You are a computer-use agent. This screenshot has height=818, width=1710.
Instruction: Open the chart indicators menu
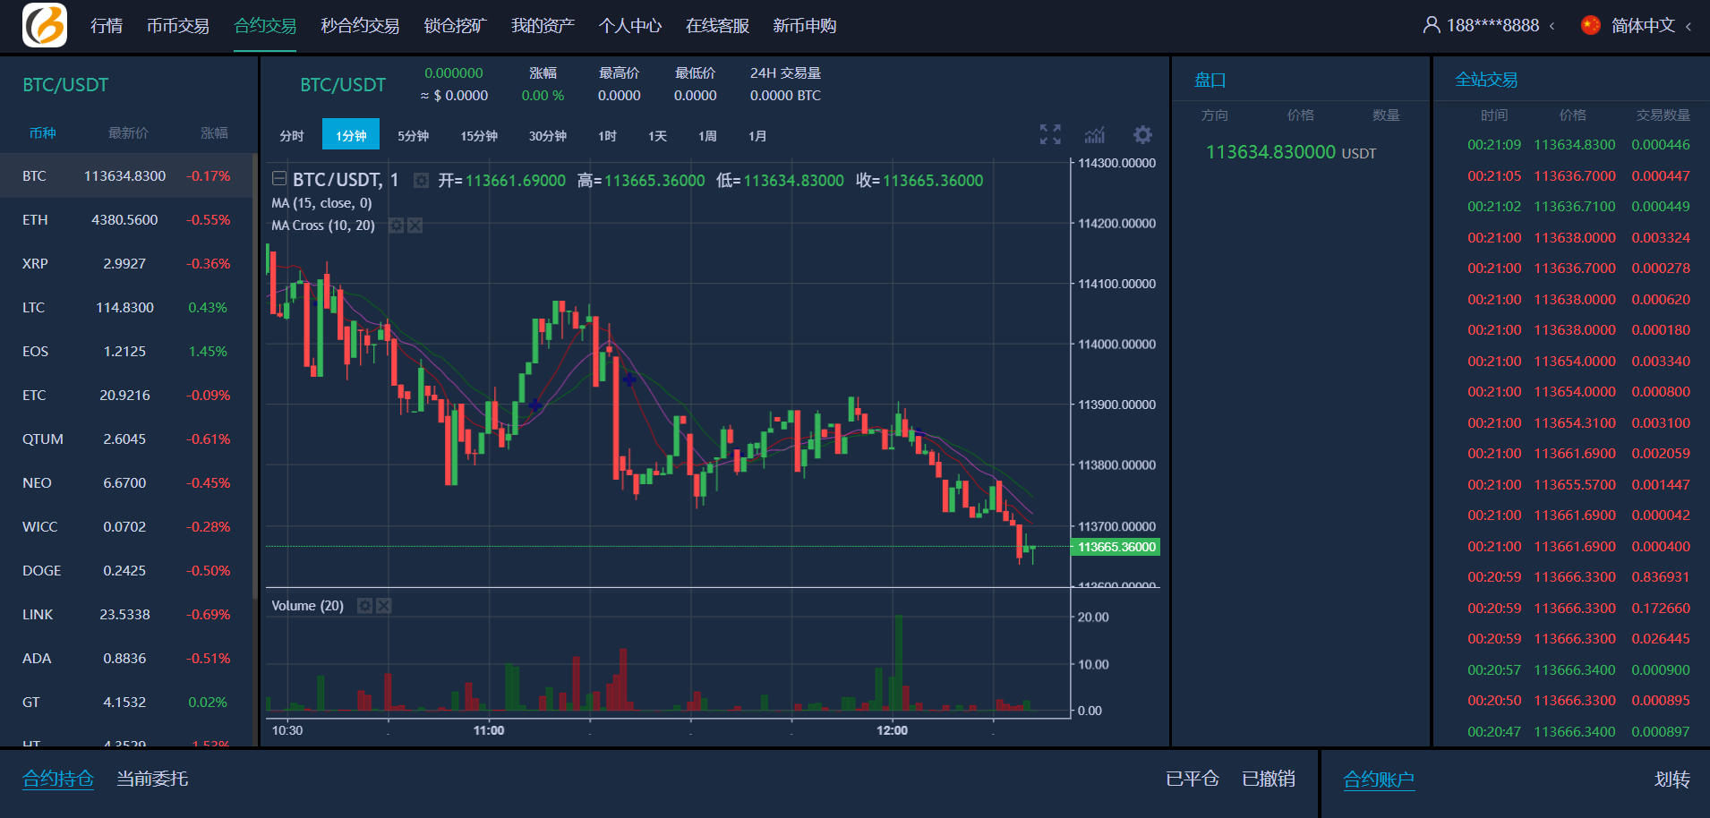[1095, 135]
